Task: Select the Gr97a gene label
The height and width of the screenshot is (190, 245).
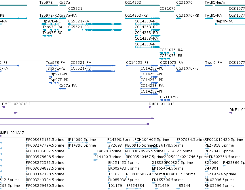Action: tap(65, 3)
